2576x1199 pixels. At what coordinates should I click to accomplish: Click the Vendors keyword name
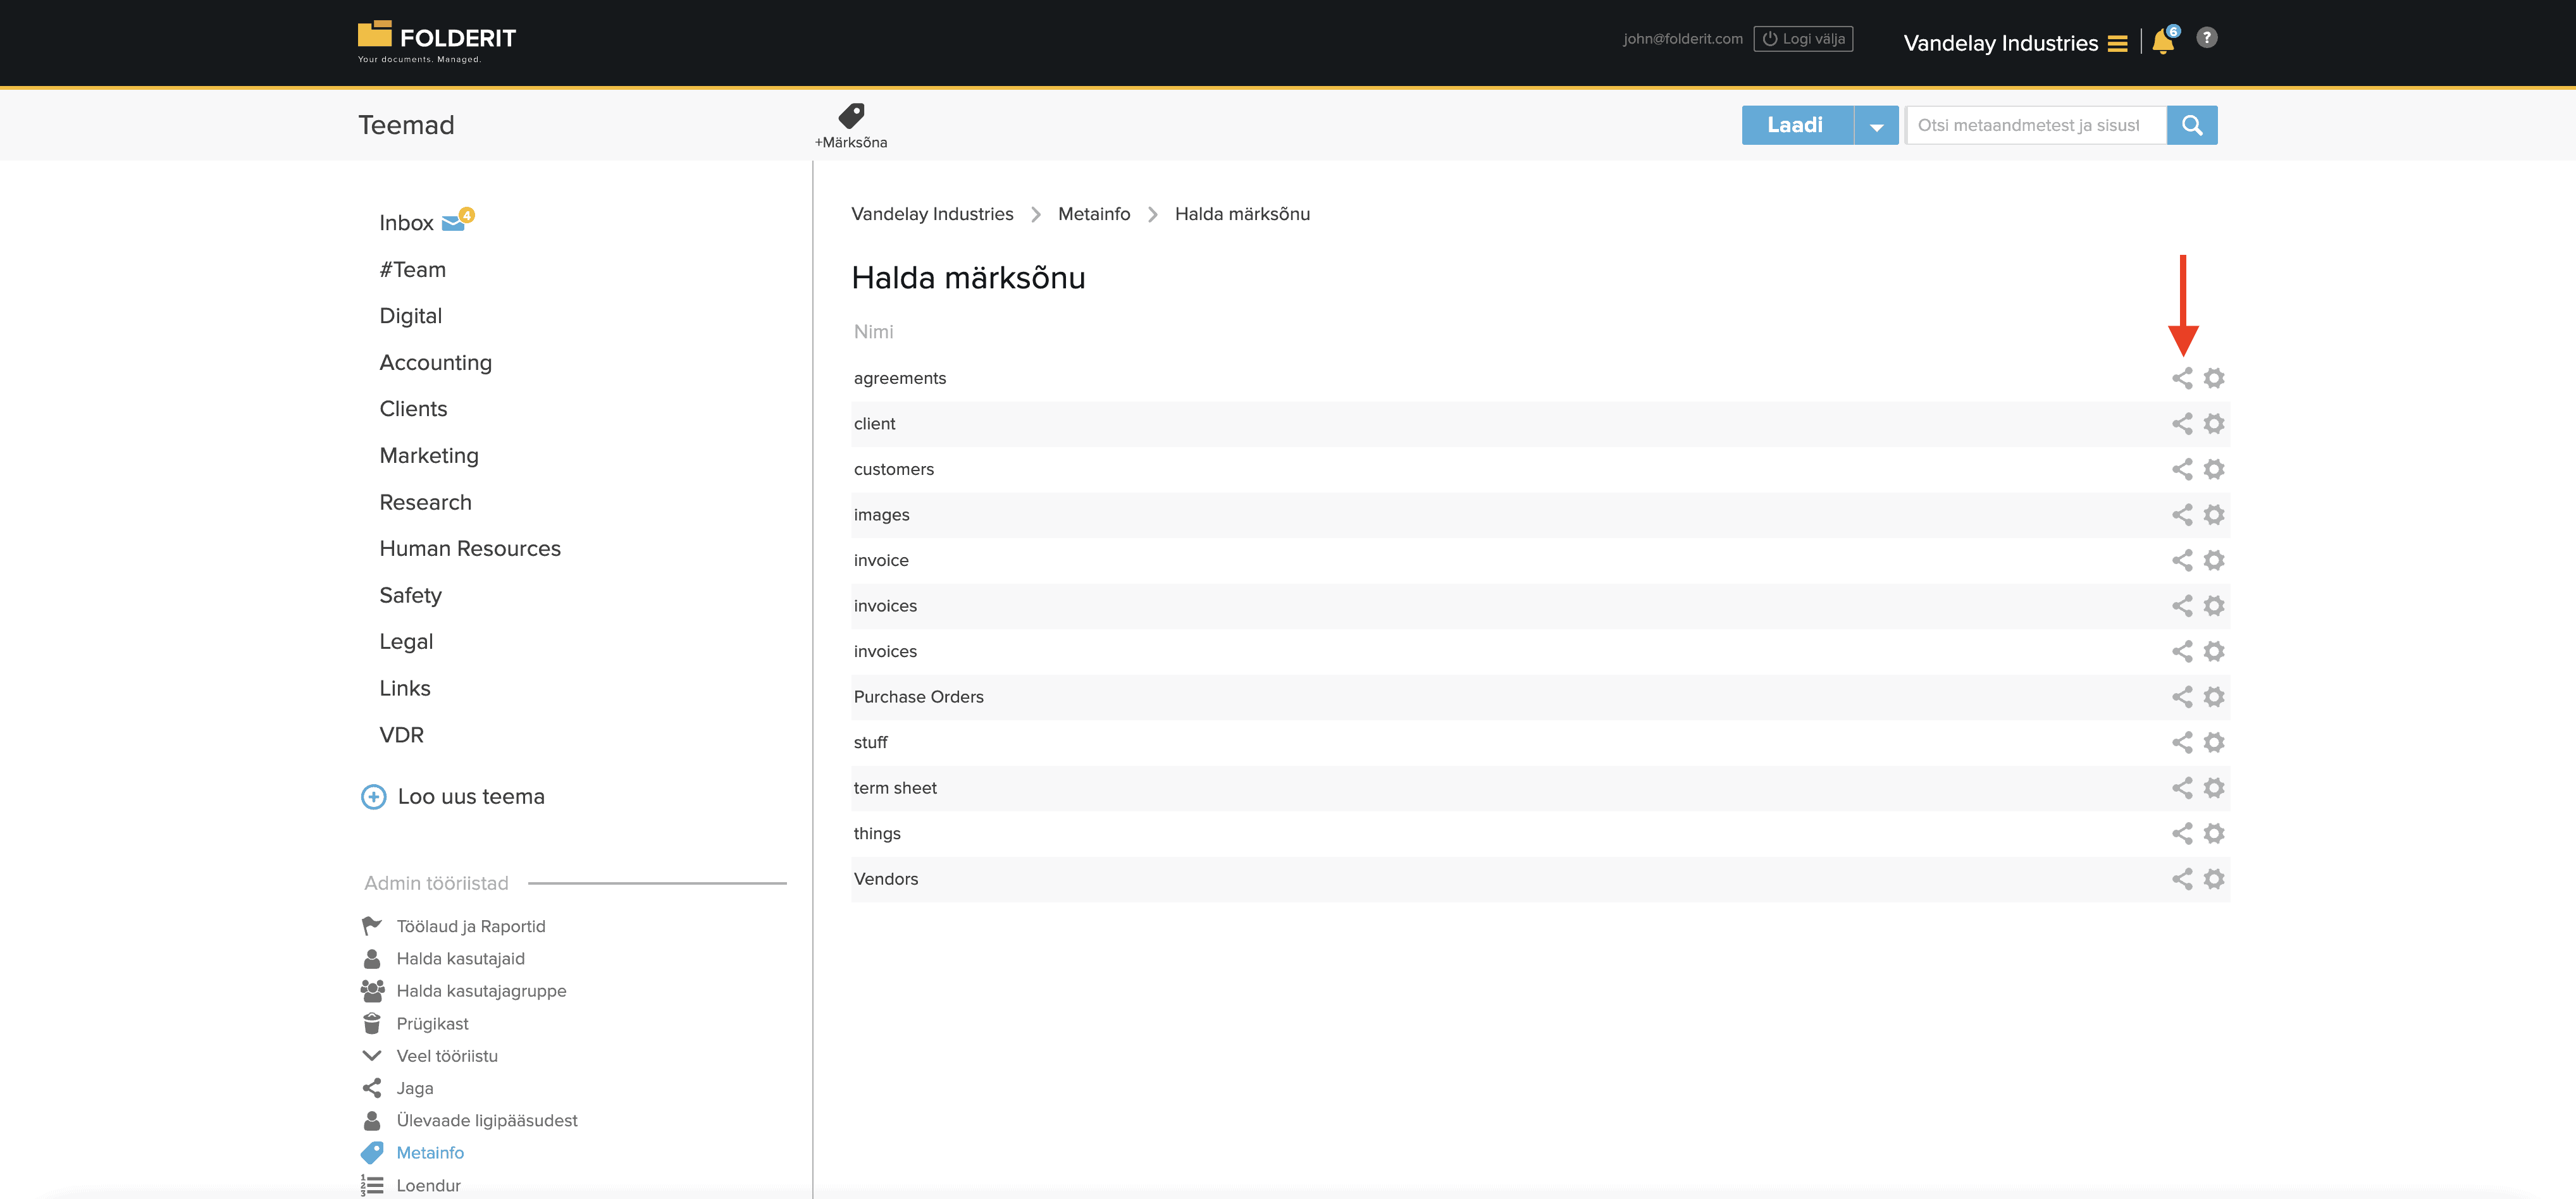[x=885, y=879]
